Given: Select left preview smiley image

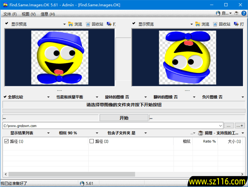Looking at the screenshot, I should click(x=60, y=58).
